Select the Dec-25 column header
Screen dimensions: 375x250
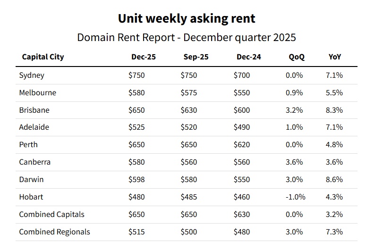click(x=143, y=57)
